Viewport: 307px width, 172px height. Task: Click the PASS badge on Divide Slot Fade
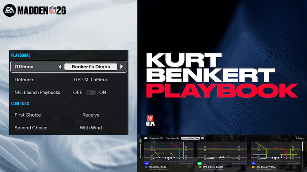pos(146,163)
